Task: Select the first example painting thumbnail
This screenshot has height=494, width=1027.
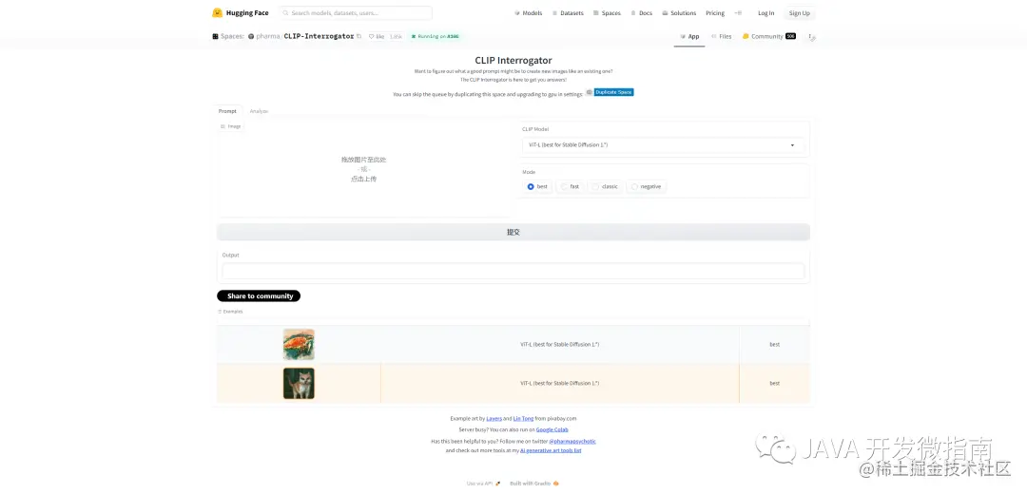Action: point(299,344)
